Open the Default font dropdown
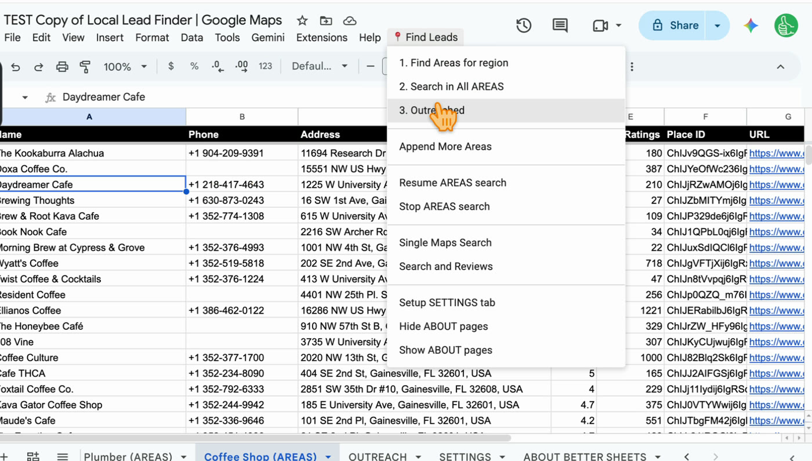The width and height of the screenshot is (812, 461). pyautogui.click(x=320, y=66)
